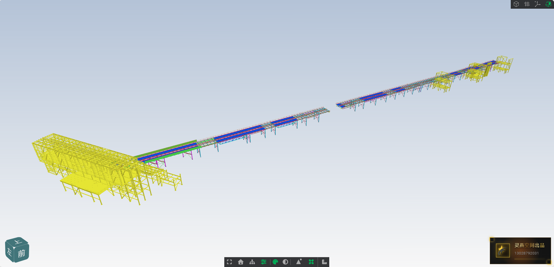The width and height of the screenshot is (554, 267).
Task: Toggle the green settings sliders icon
Action: [x=264, y=262]
